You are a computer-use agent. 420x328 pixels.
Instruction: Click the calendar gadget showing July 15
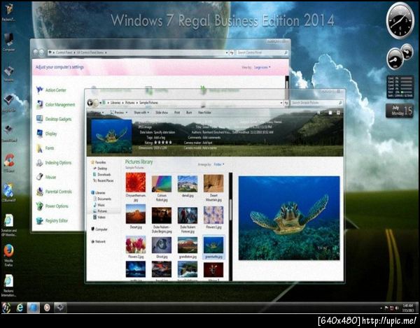tap(400, 110)
